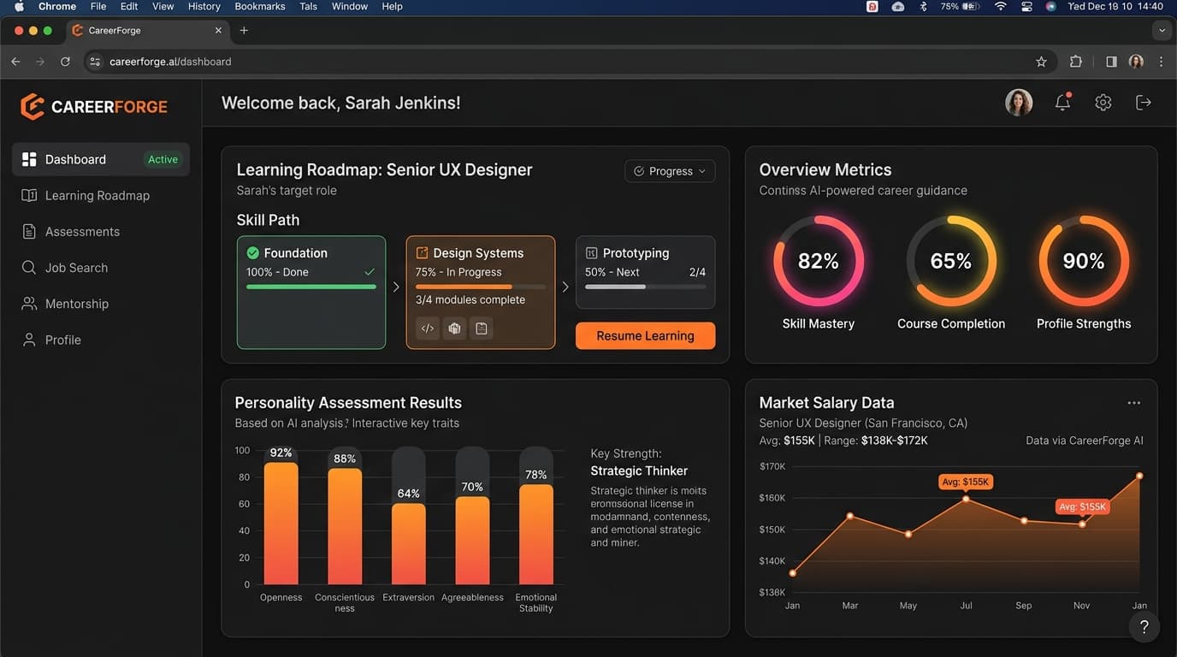Open settings gear icon in header

coord(1103,103)
